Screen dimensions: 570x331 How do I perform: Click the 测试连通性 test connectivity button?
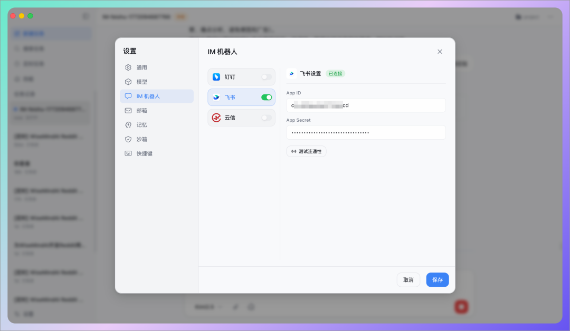[x=306, y=151]
